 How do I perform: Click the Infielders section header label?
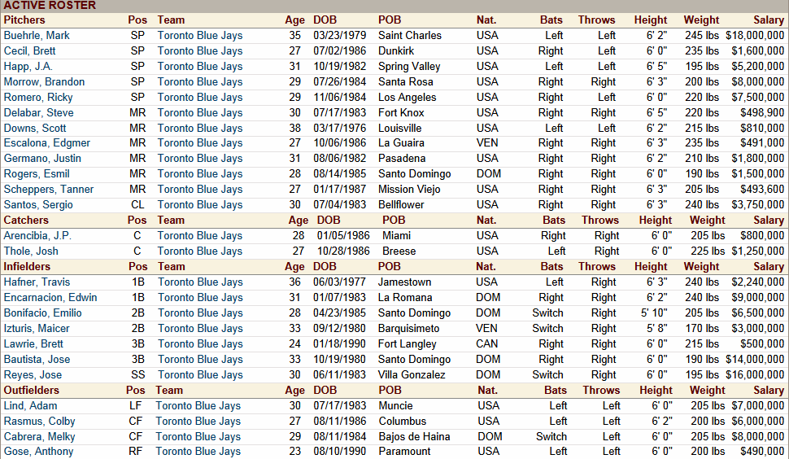27,266
